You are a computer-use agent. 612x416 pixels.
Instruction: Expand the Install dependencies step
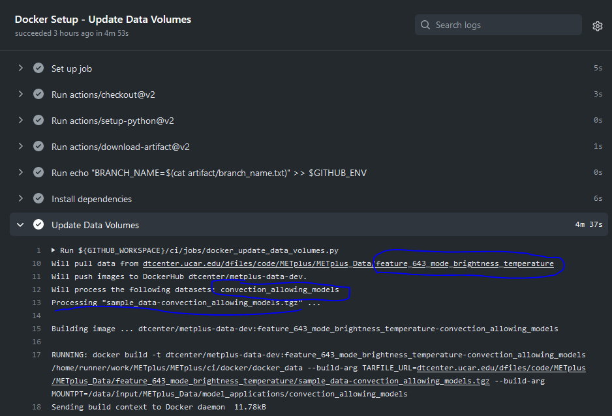20,198
